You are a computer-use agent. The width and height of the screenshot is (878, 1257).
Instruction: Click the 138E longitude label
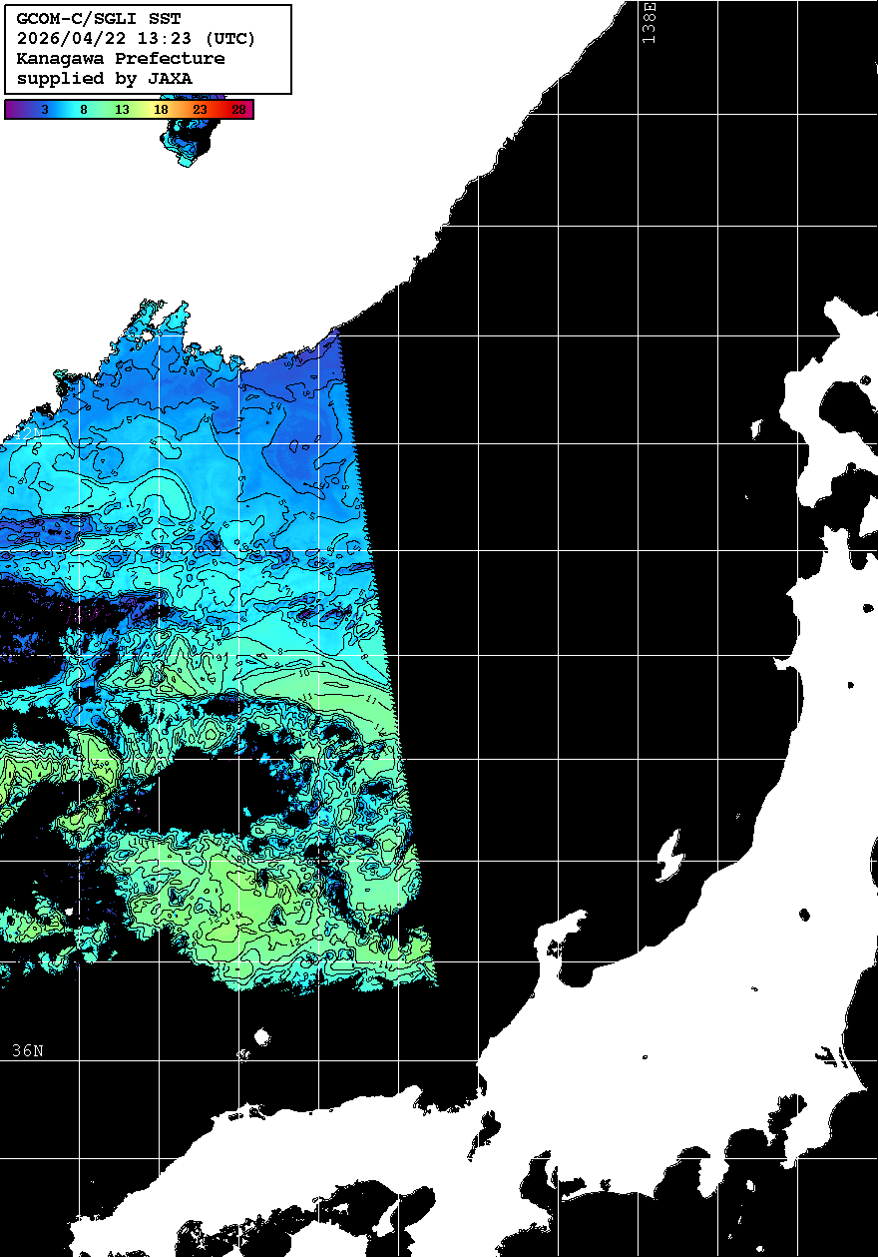tap(650, 22)
